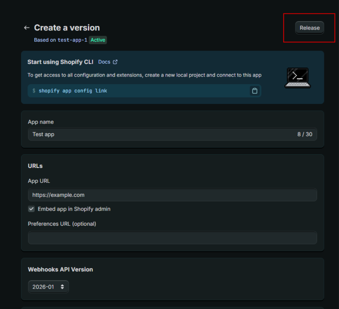This screenshot has height=309, width=339.
Task: Click the dollar sign prompt symbol
Action: [34, 90]
